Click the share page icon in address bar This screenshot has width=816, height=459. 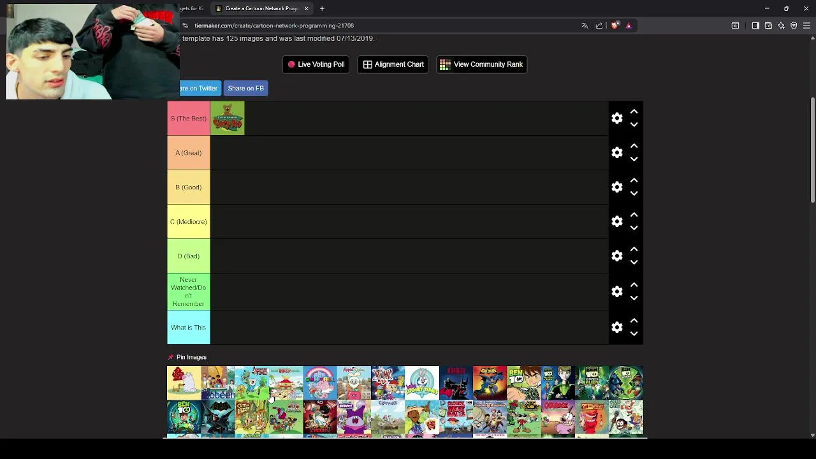[599, 25]
